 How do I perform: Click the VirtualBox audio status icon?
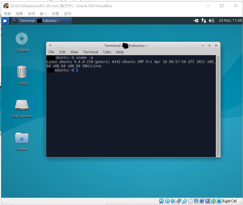(x=173, y=201)
